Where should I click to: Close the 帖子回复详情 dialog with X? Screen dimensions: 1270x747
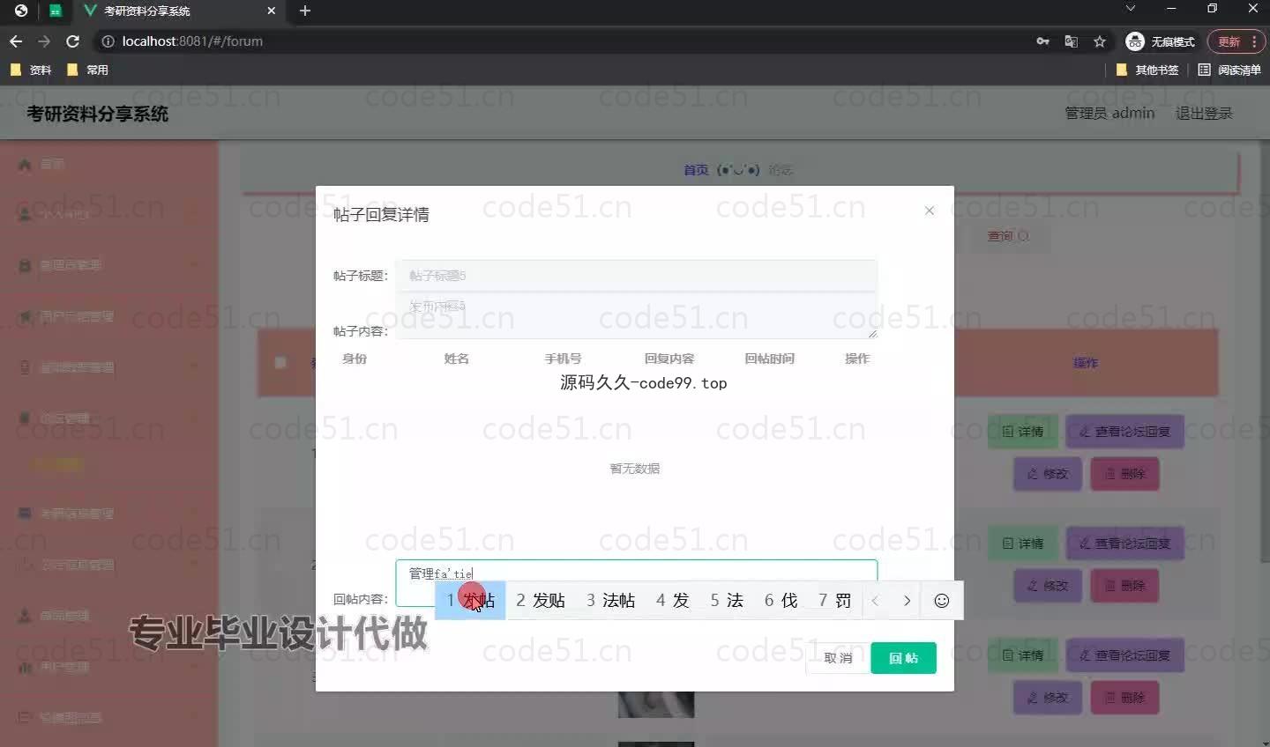[x=929, y=211]
